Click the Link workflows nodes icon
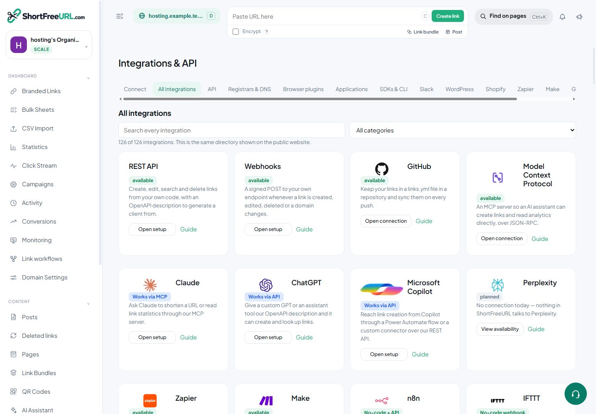 [13, 259]
